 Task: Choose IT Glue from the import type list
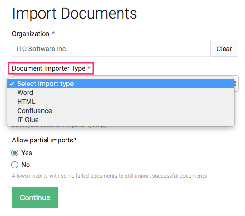point(121,120)
